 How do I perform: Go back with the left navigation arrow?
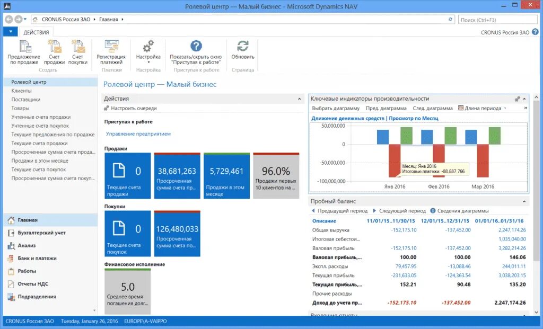[x=9, y=20]
